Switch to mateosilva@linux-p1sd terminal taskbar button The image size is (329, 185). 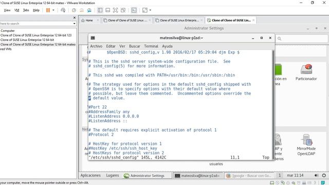[197, 176]
